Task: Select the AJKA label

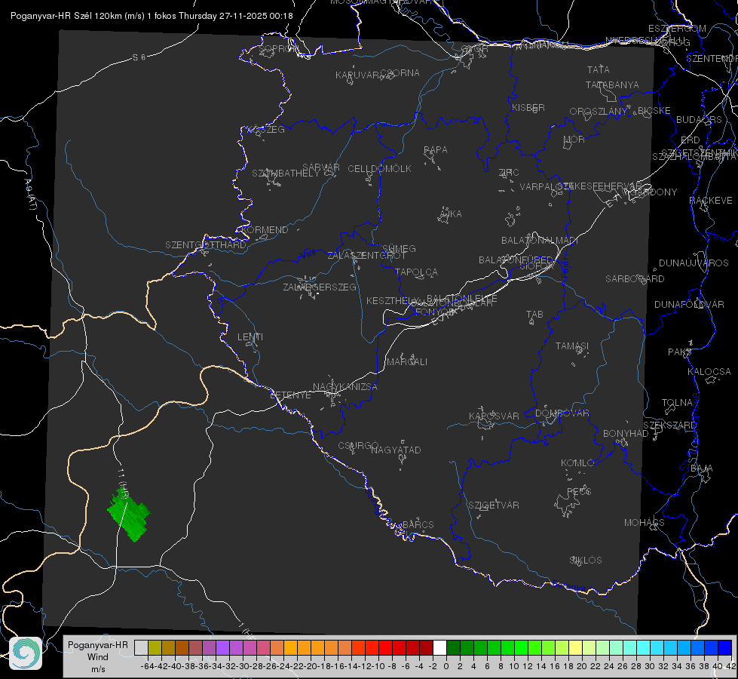Action: click(451, 214)
